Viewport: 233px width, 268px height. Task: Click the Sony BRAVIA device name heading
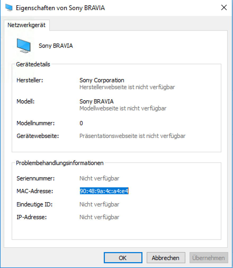pos(56,46)
